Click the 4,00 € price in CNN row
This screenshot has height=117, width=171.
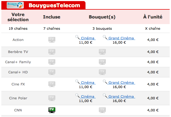tap(153, 110)
